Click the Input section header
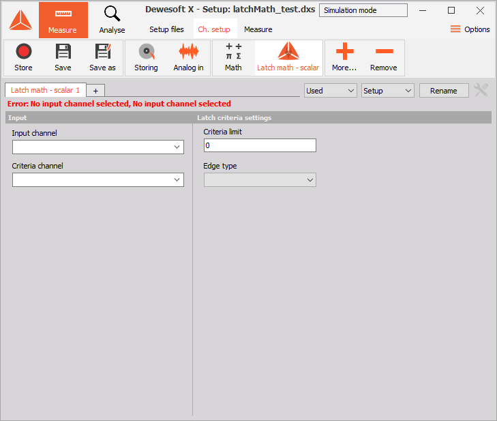This screenshot has height=421, width=497. click(18, 117)
